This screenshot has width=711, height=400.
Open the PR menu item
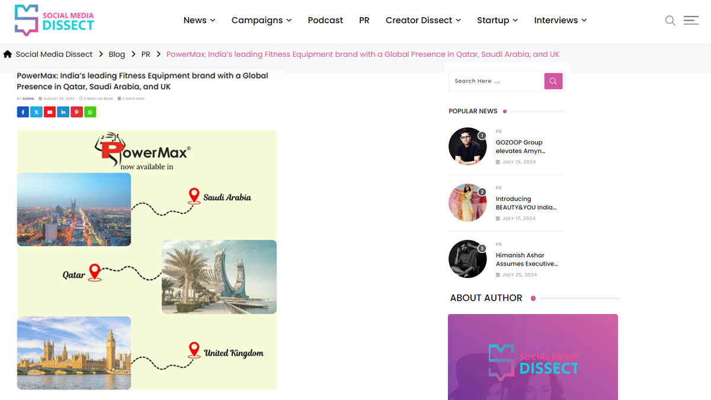364,20
